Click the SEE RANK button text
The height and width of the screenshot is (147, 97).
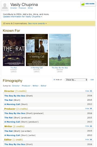pyautogui.click(x=90, y=4)
